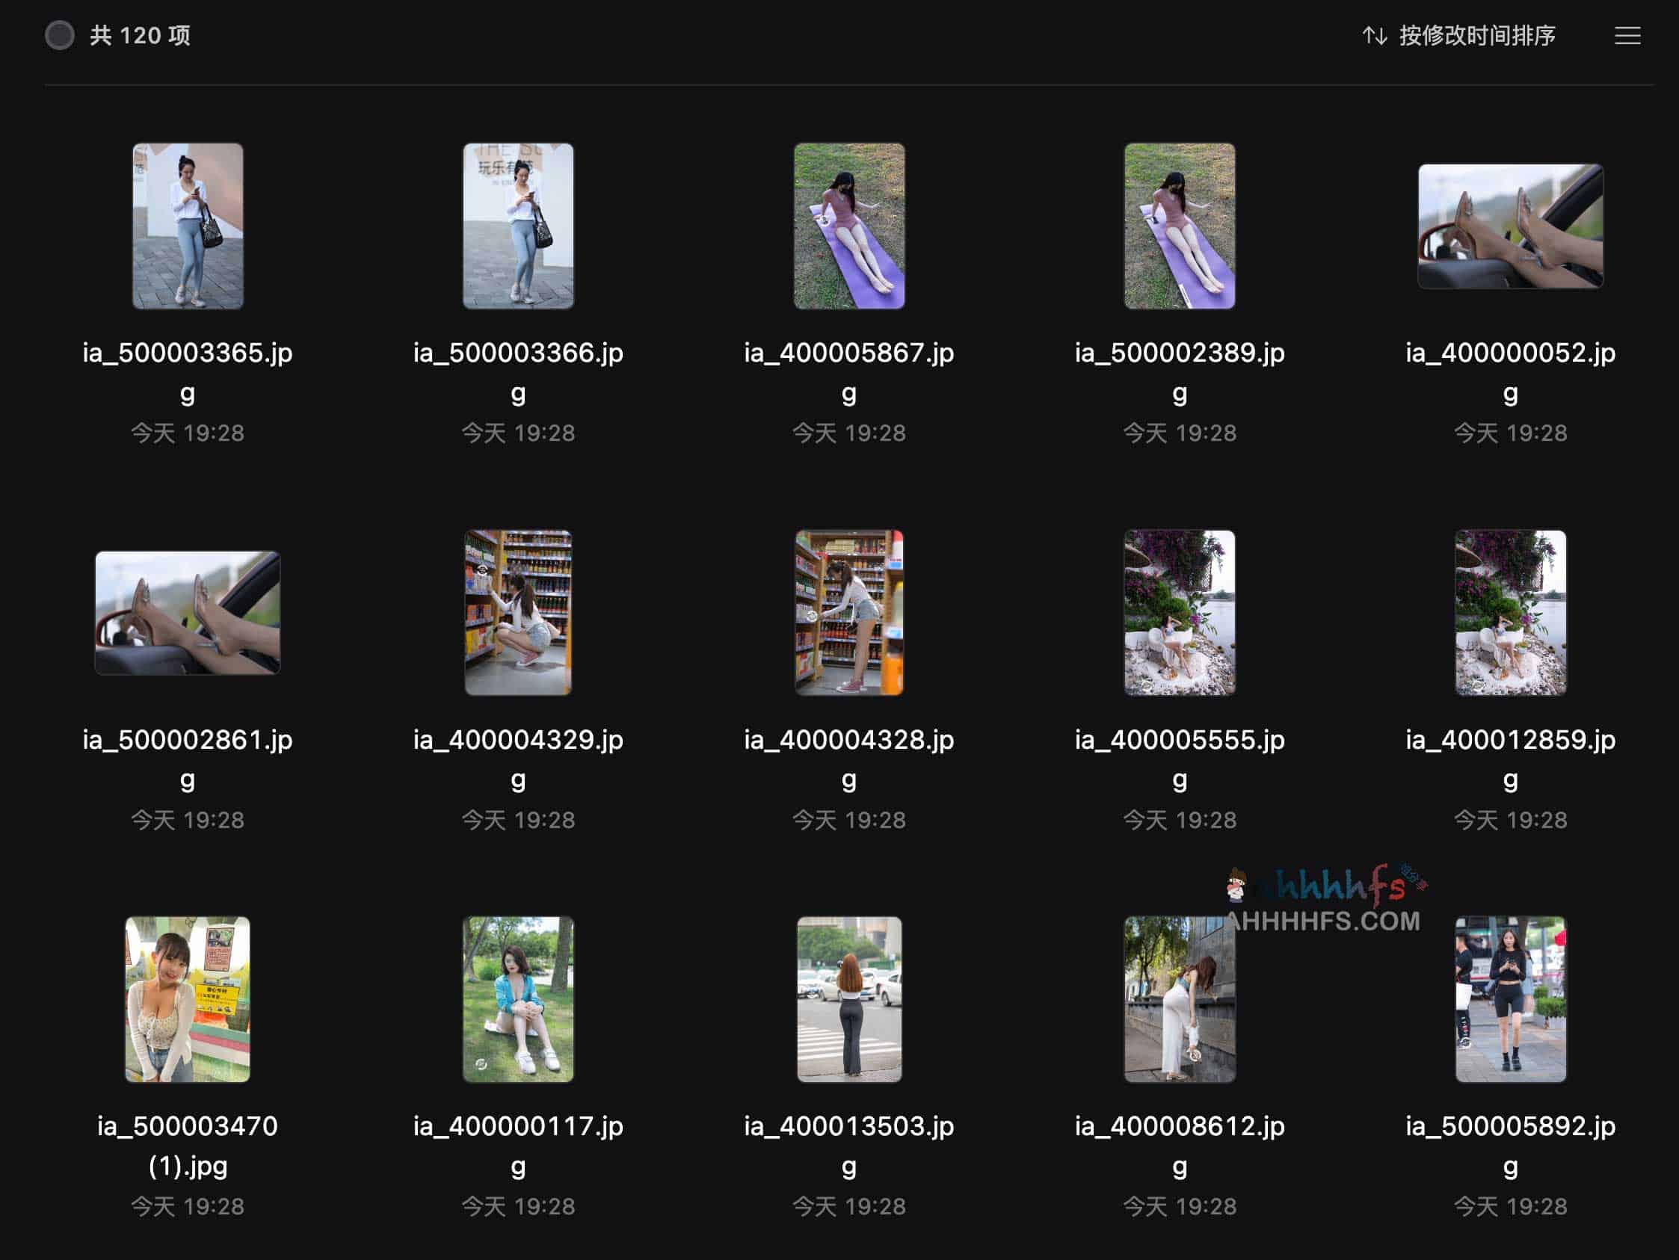This screenshot has height=1260, width=1679.
Task: Select the ia_400000117.jpg park photo
Action: pyautogui.click(x=518, y=999)
